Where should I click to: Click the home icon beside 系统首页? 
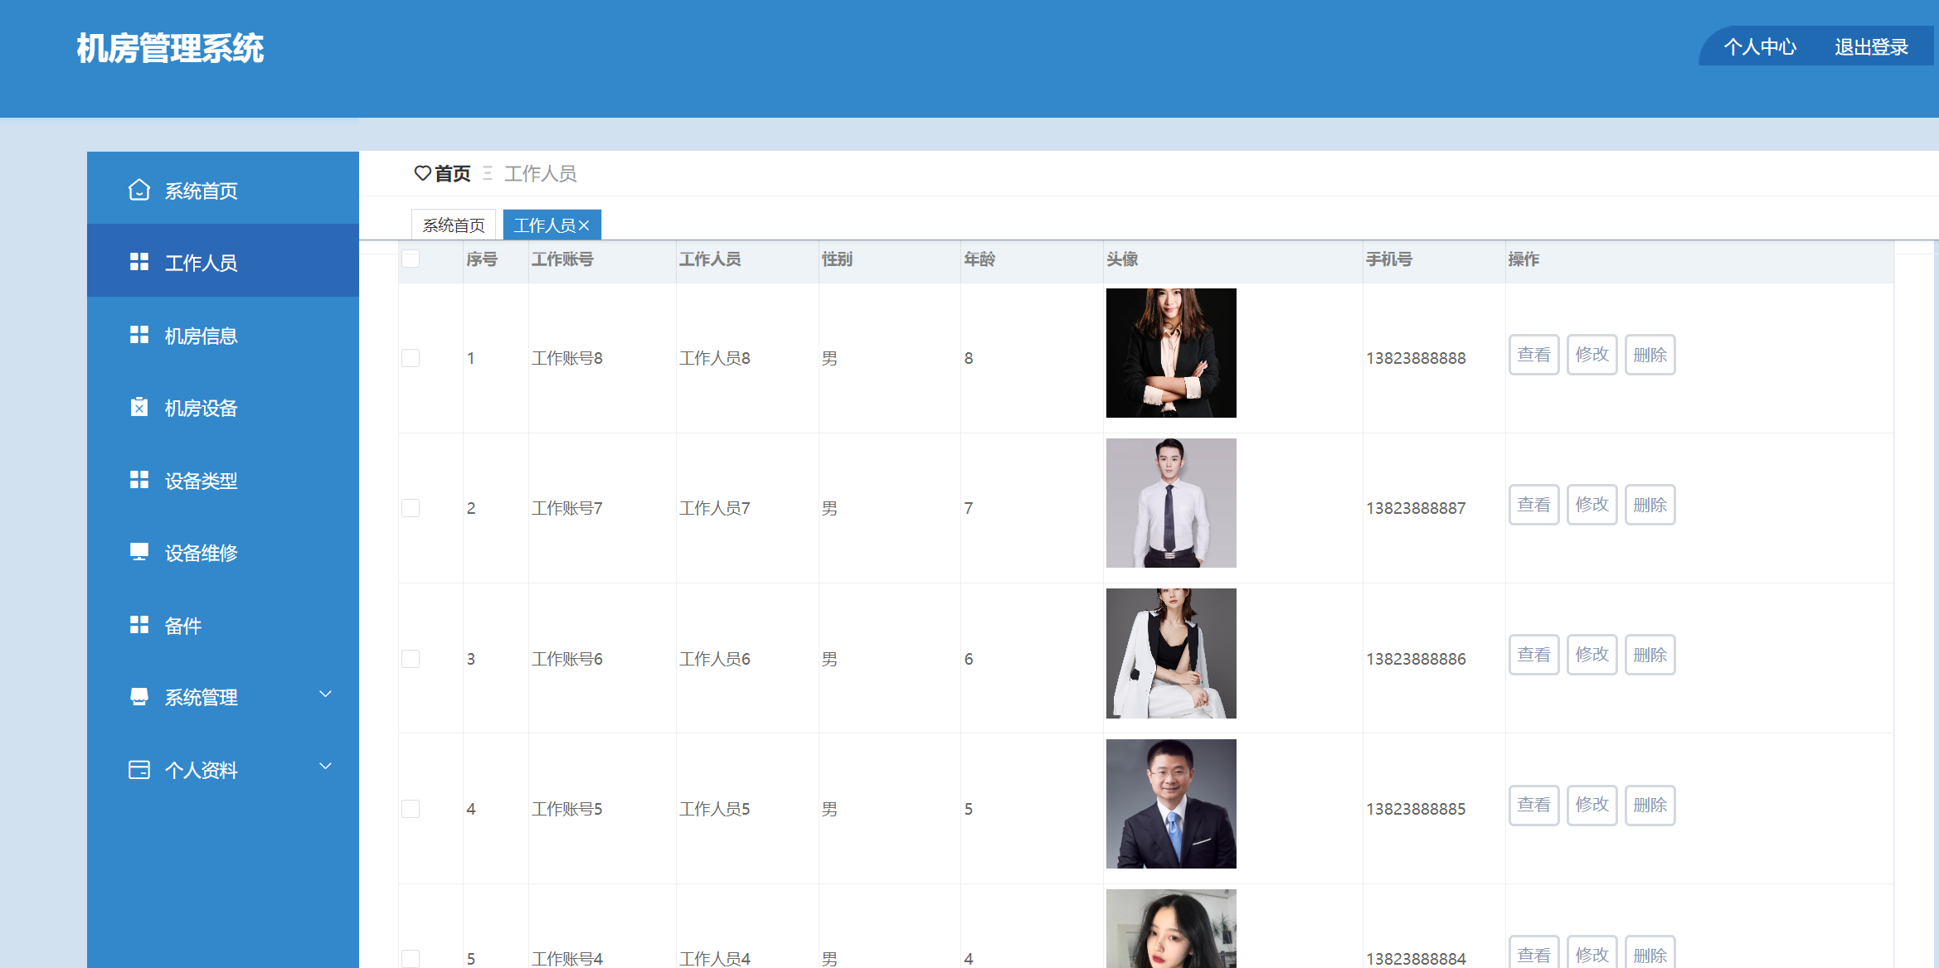click(139, 191)
